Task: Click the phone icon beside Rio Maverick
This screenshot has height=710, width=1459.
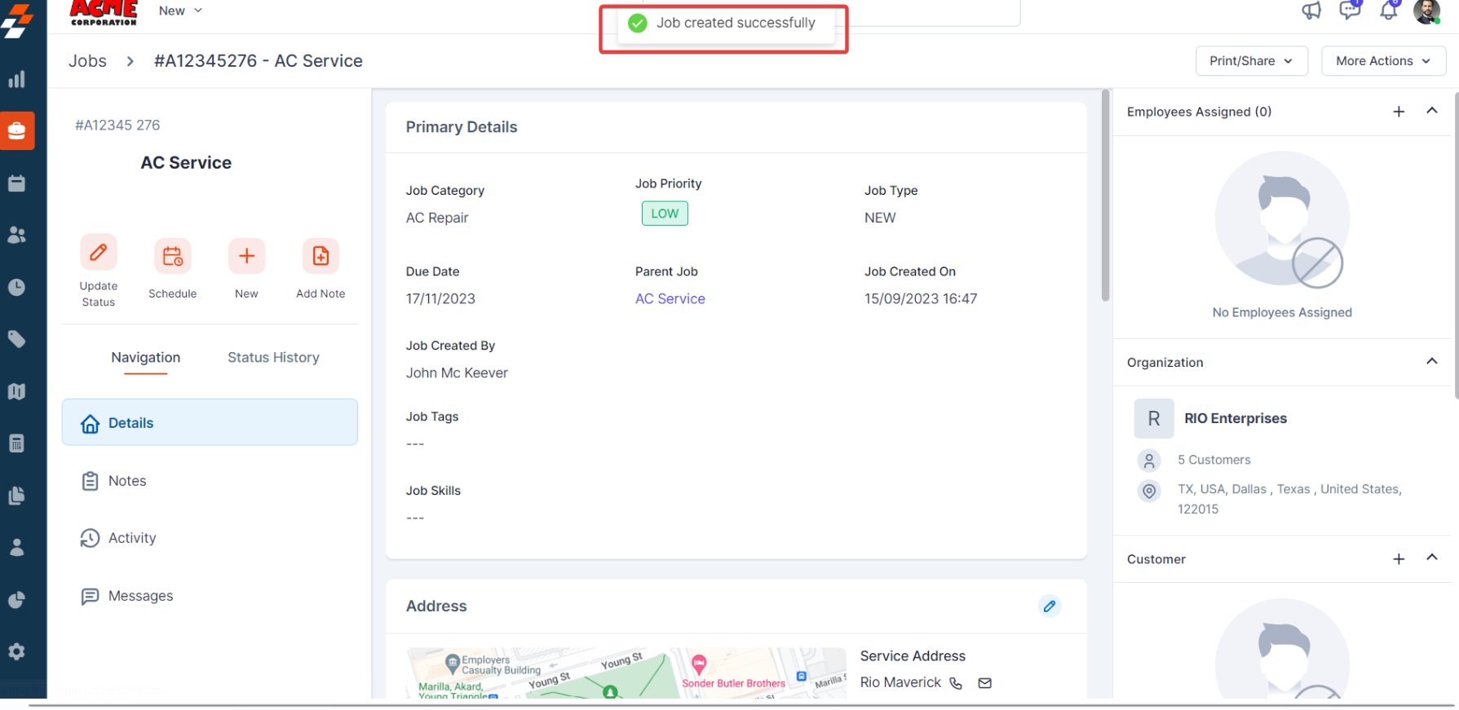Action: [956, 683]
